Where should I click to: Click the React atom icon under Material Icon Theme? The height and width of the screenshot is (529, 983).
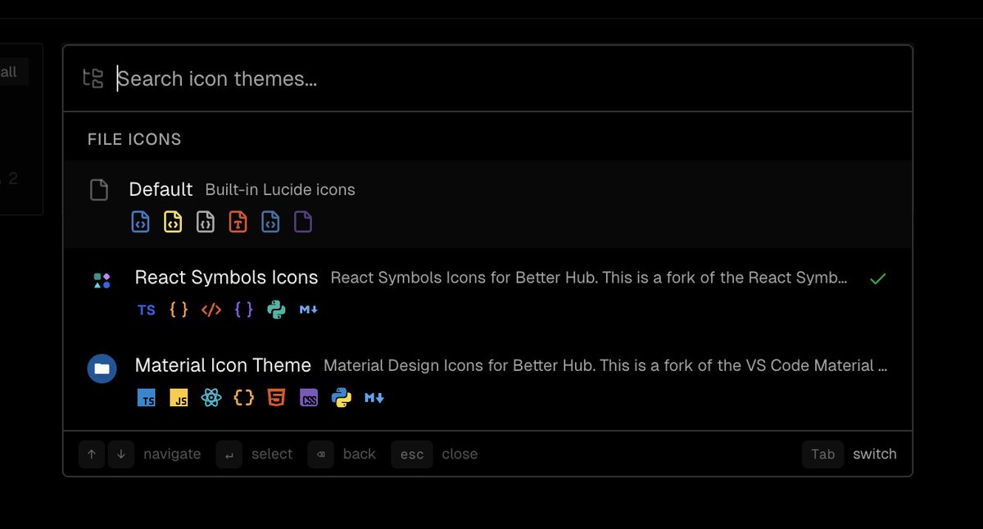coord(211,398)
